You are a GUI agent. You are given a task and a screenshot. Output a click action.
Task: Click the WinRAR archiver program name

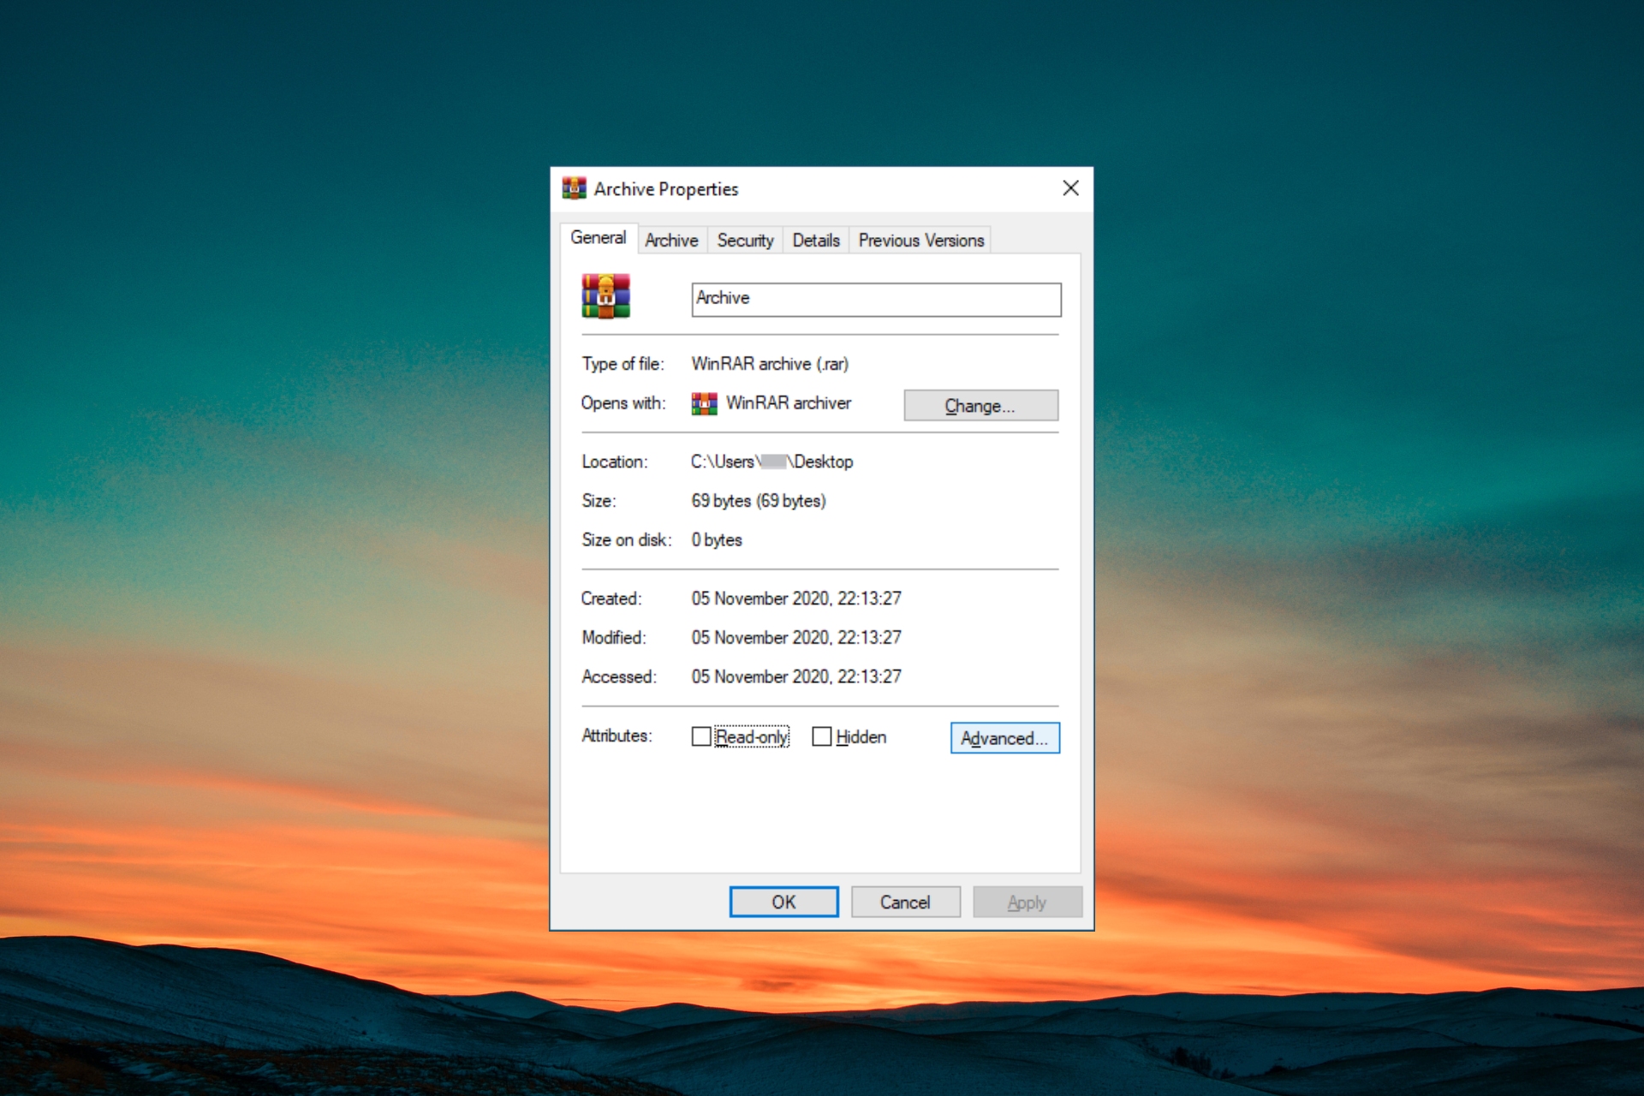tap(789, 403)
